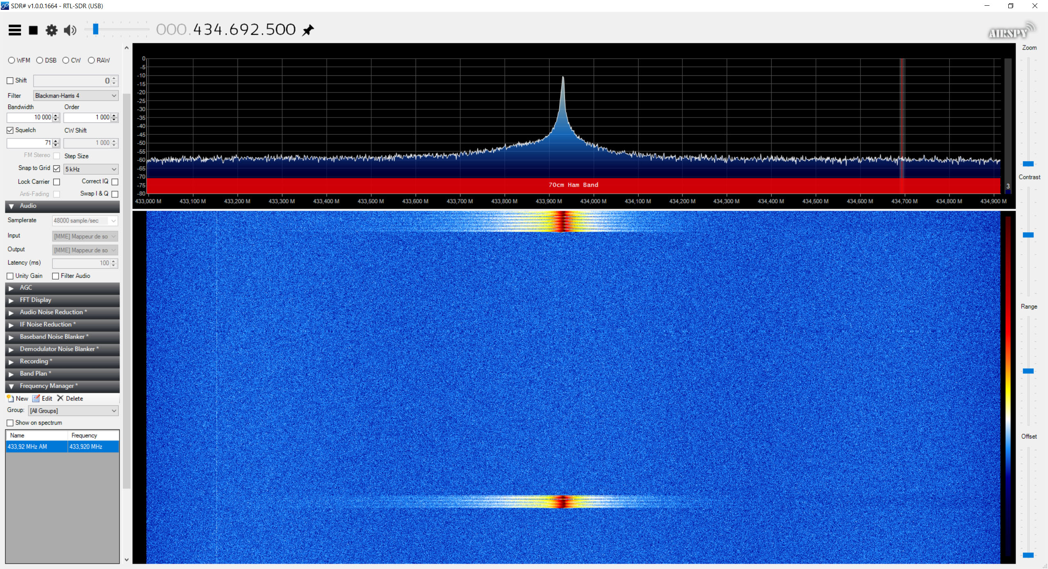
Task: Stop the radio with the stop button
Action: tap(33, 30)
